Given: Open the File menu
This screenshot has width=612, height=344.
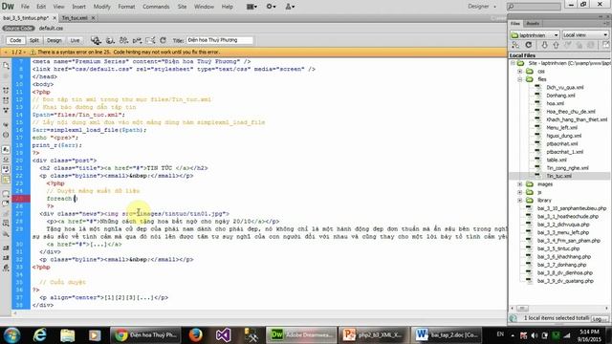Looking at the screenshot, I should coord(25,7).
